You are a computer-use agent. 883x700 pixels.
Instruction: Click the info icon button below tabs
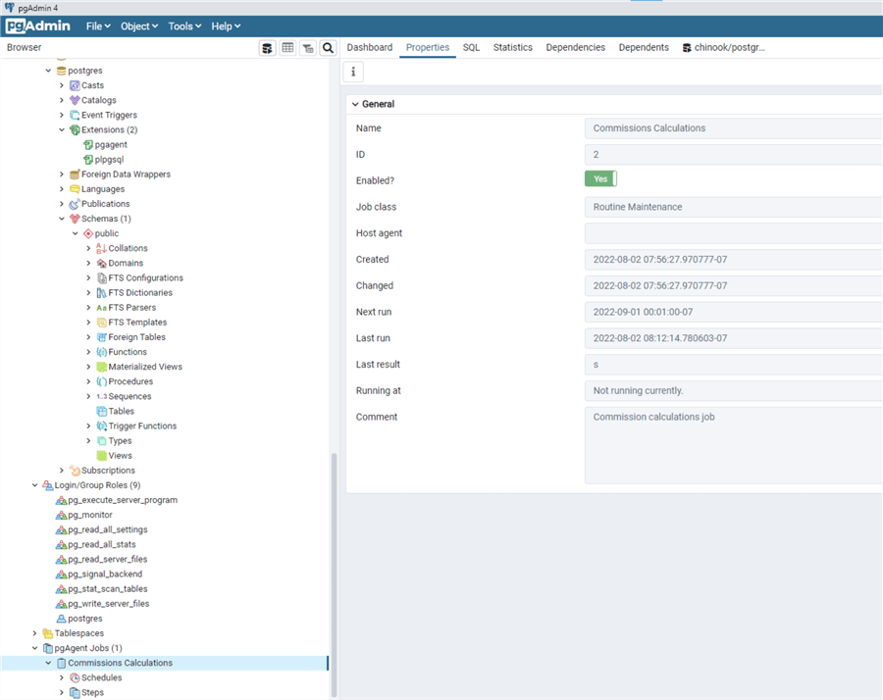(x=353, y=72)
